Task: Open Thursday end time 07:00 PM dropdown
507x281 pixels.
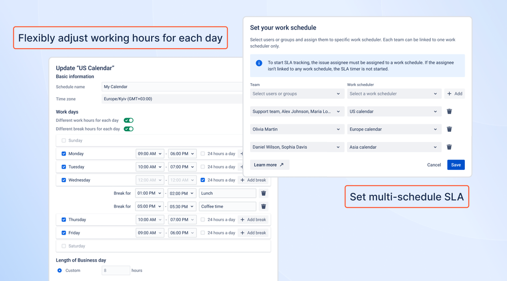Action: (x=182, y=220)
